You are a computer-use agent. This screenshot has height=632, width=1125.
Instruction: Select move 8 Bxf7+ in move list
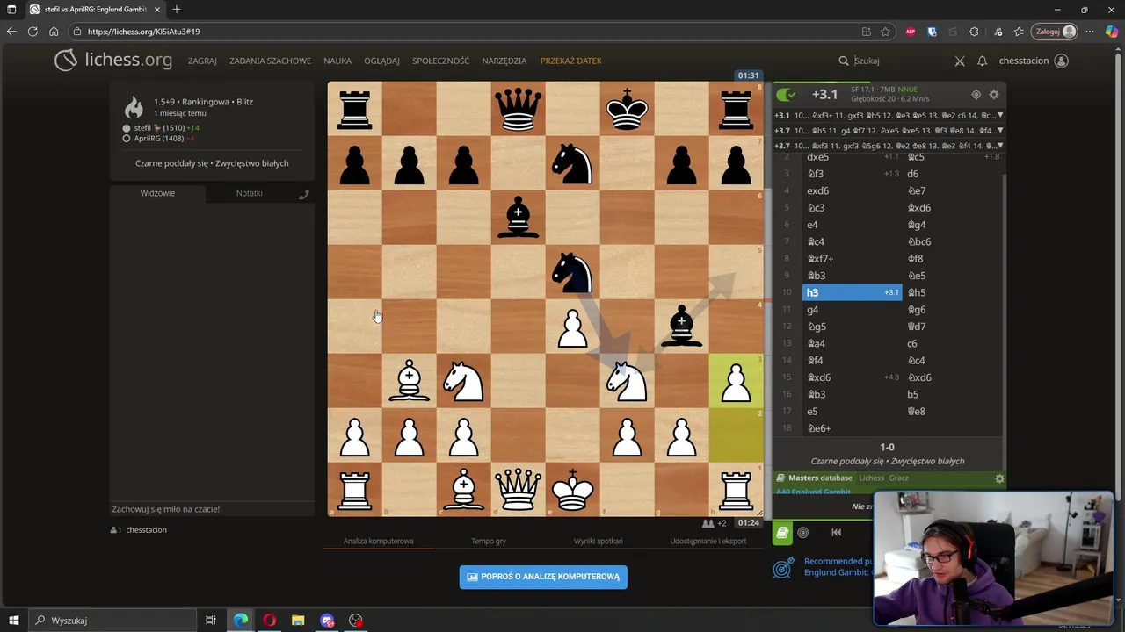852,259
